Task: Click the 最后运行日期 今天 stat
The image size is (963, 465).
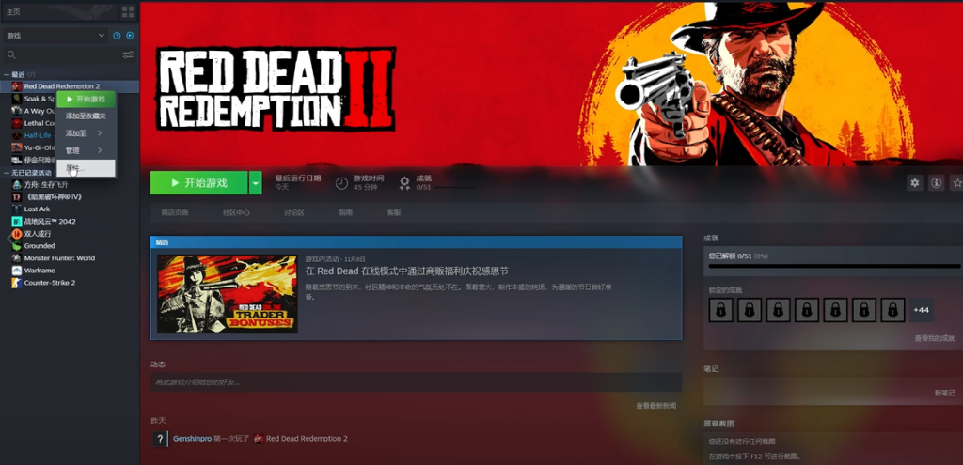Action: tap(298, 182)
